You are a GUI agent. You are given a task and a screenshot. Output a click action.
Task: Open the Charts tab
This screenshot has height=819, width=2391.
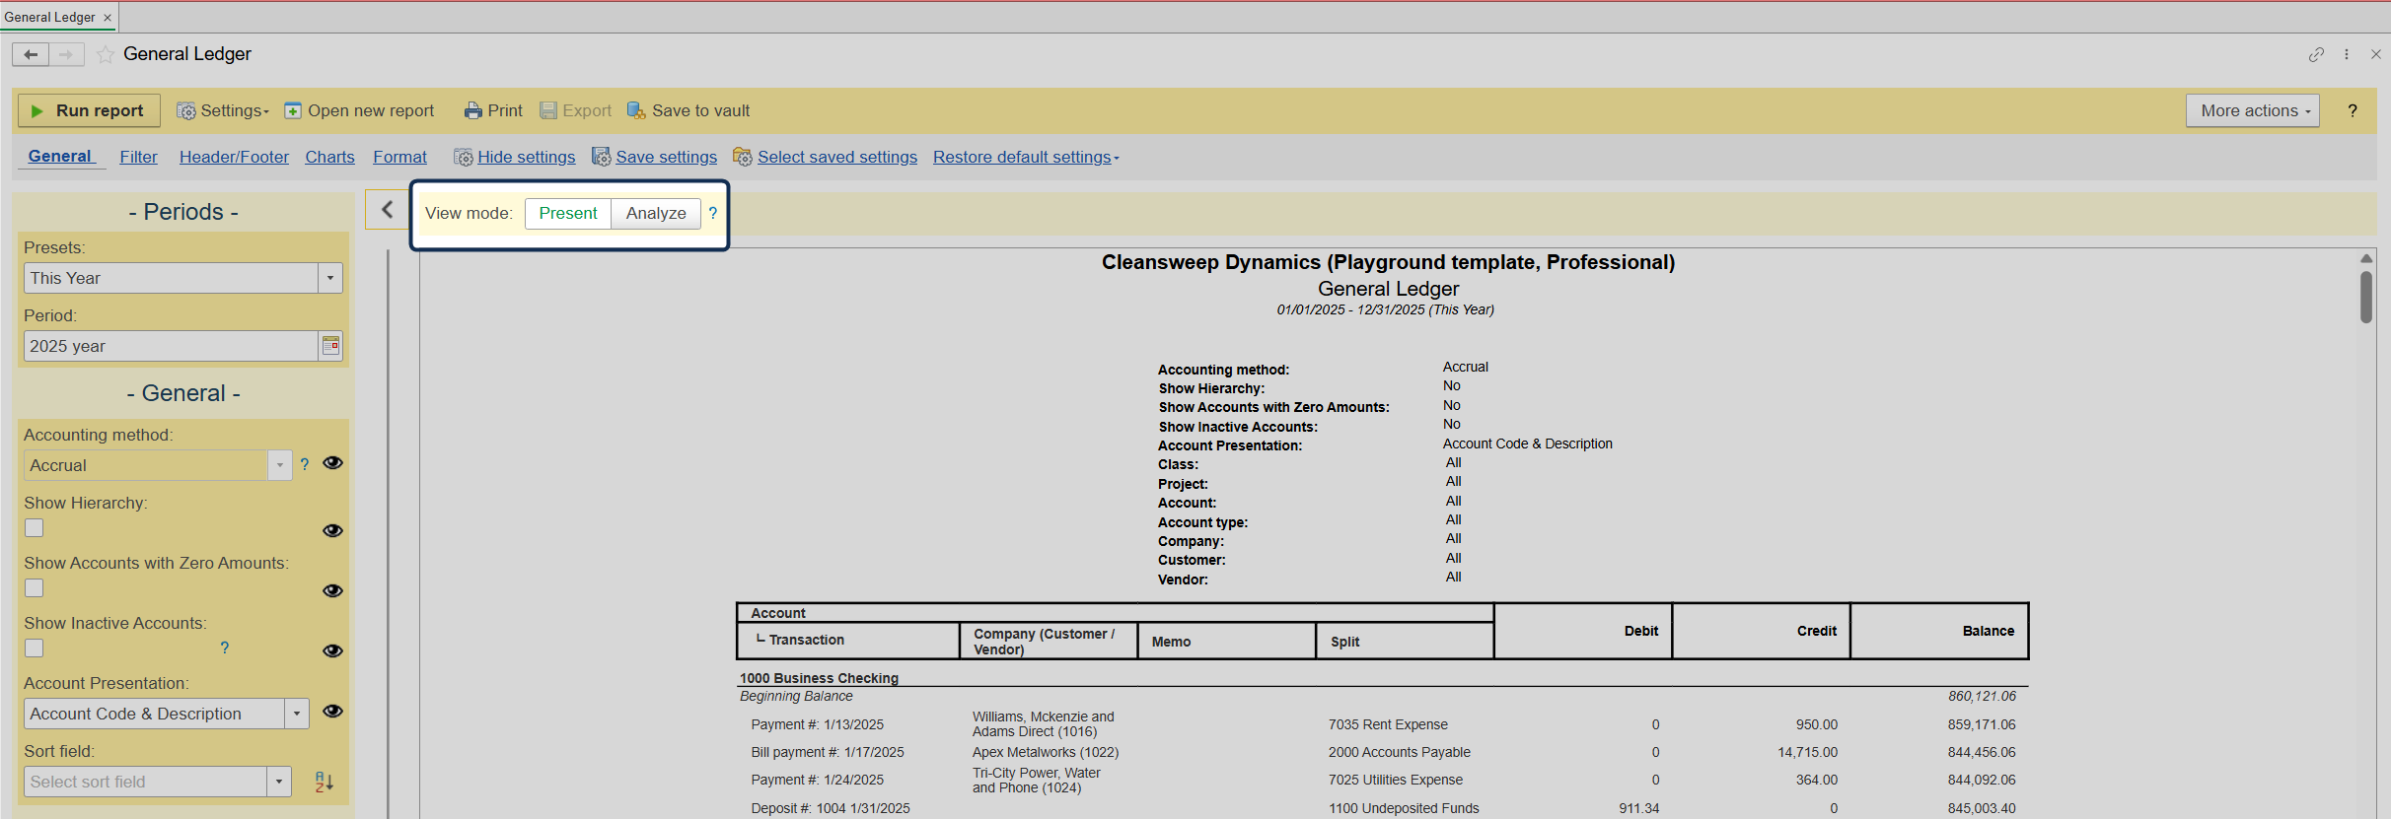tap(329, 158)
